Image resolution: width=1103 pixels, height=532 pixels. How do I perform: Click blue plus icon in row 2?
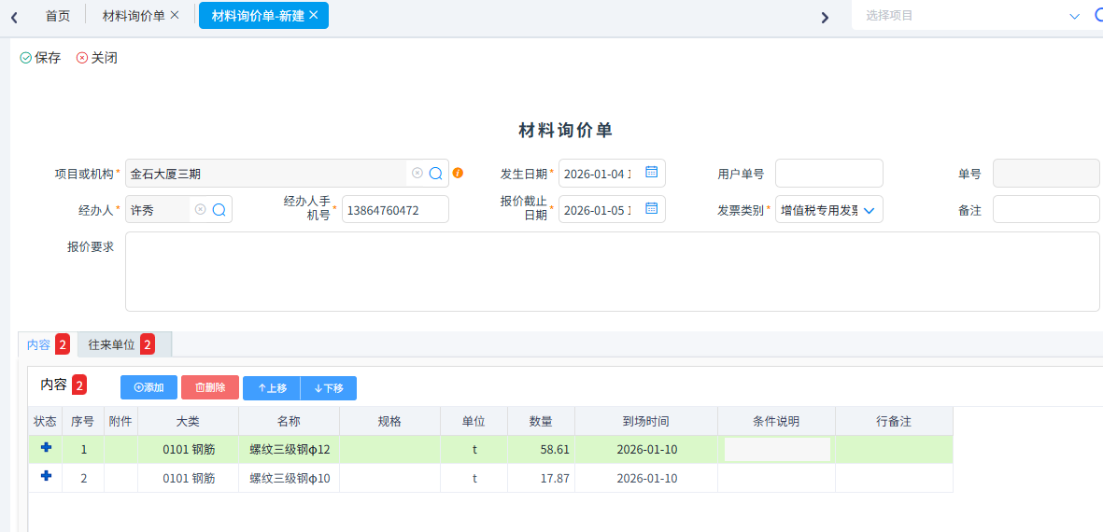(x=46, y=478)
